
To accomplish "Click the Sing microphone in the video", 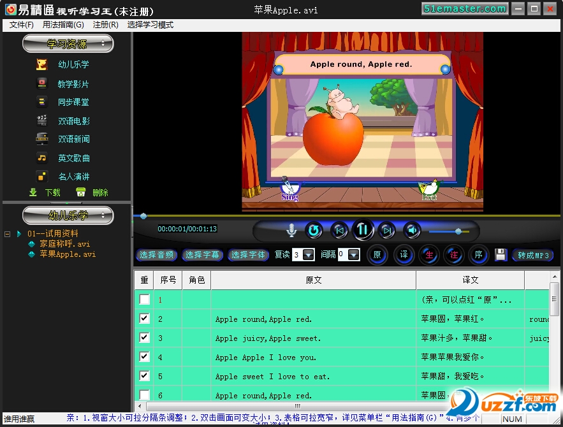I will [289, 189].
